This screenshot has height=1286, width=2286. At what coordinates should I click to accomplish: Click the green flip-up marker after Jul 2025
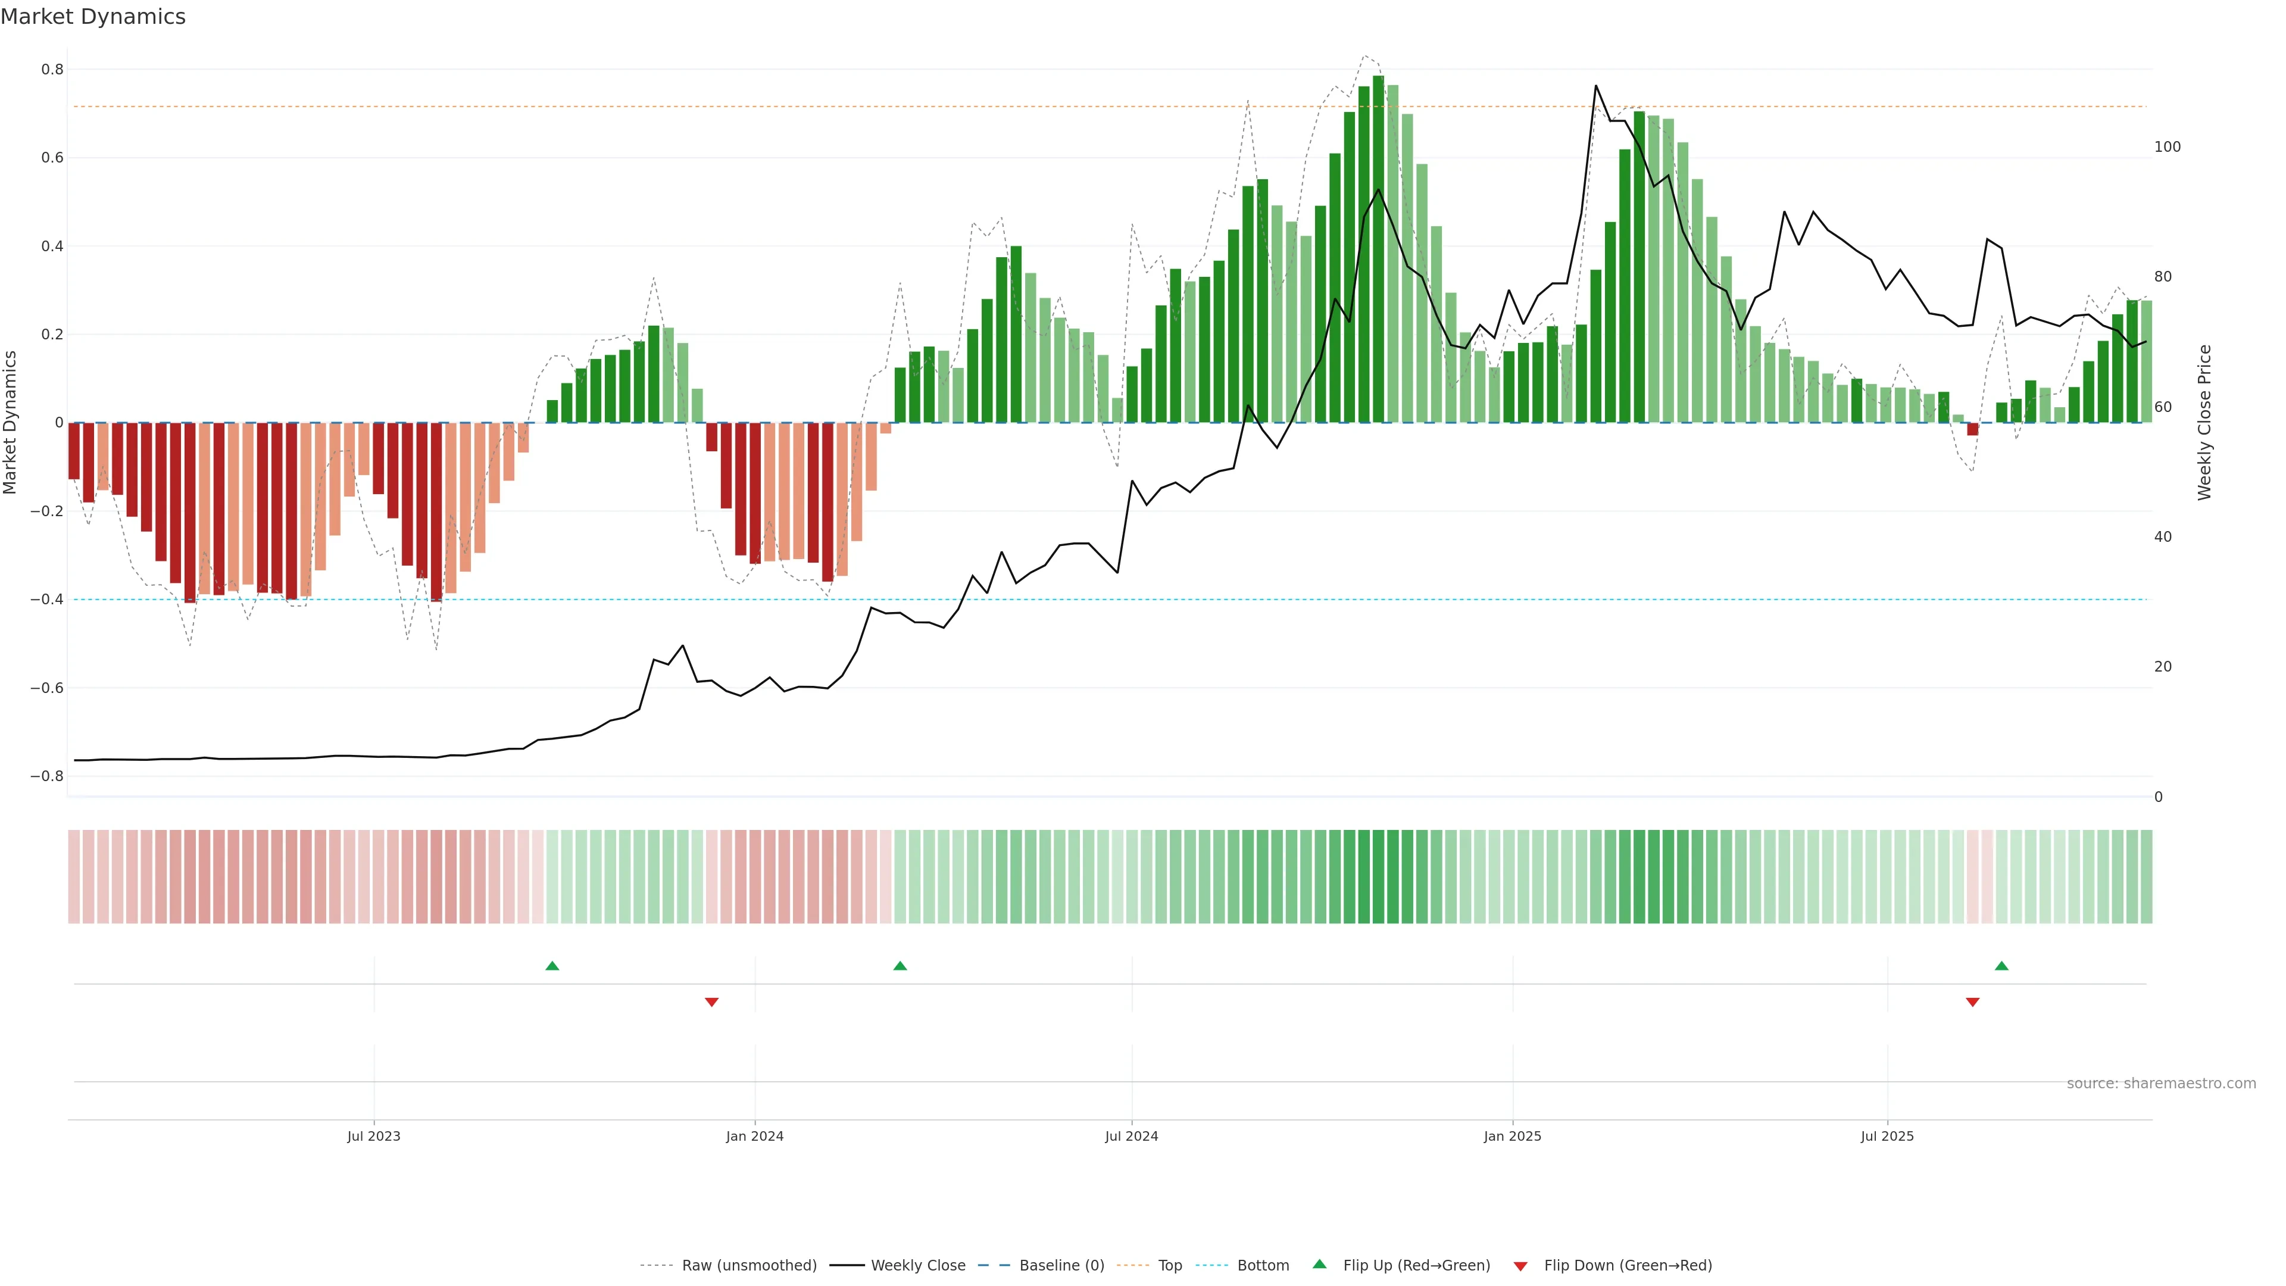pyautogui.click(x=2001, y=966)
